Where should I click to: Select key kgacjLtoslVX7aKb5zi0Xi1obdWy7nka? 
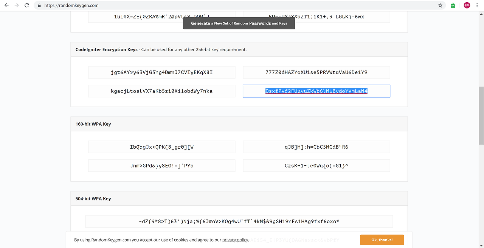pyautogui.click(x=162, y=91)
